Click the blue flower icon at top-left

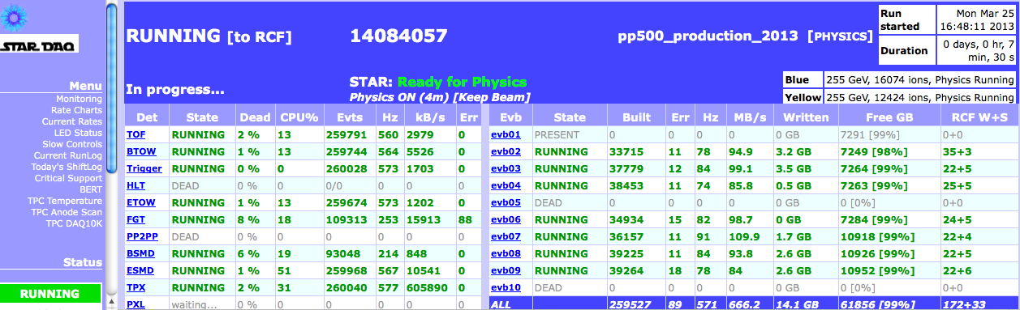(x=16, y=16)
